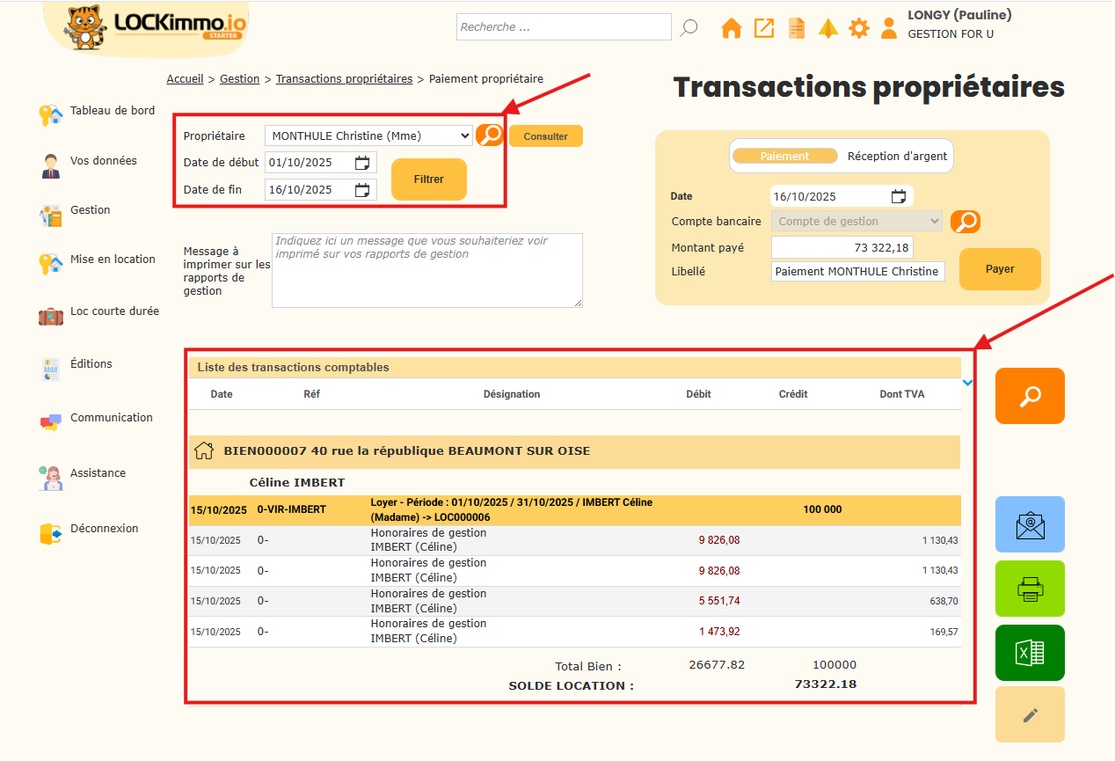Click the Transactions propriétaires breadcrumb link
This screenshot has height=761, width=1115.
pyautogui.click(x=344, y=79)
